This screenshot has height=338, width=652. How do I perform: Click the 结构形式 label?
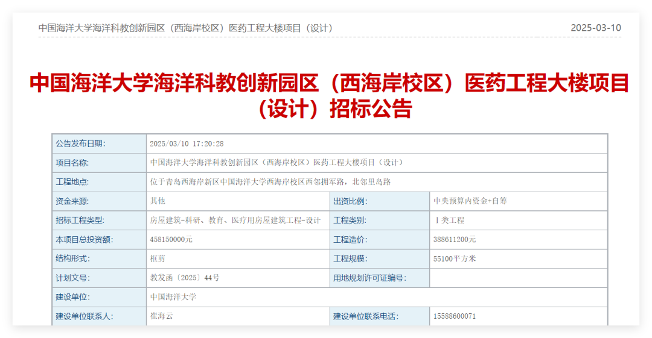72,258
